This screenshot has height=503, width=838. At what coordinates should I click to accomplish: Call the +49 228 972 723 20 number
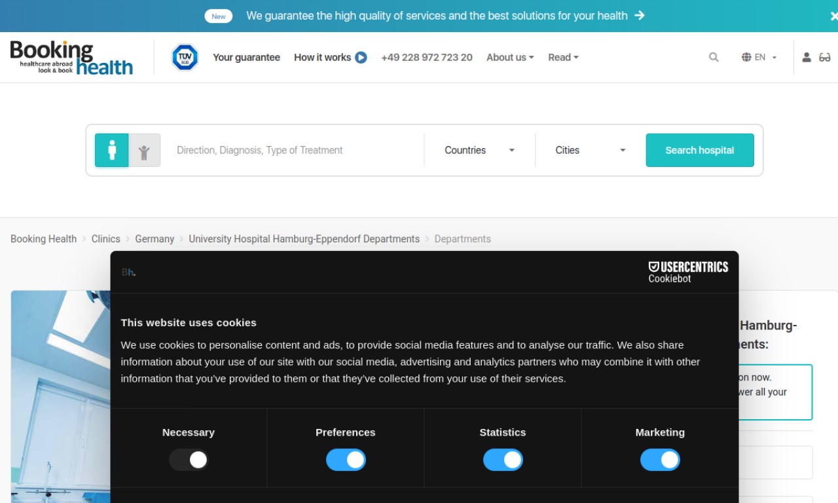427,58
